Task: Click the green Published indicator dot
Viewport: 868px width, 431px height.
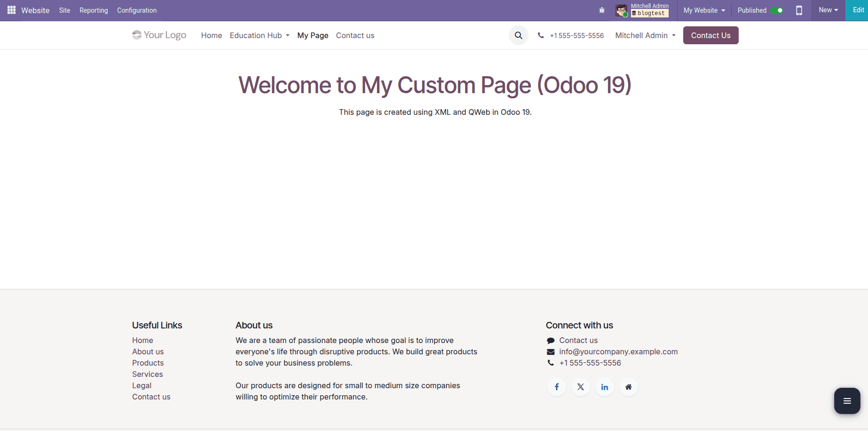Action: click(779, 10)
